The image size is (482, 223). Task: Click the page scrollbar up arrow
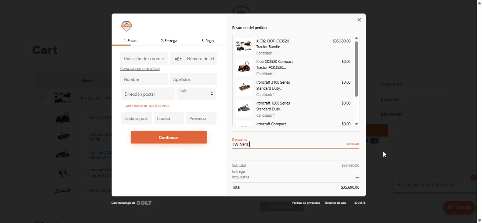(479, 3)
